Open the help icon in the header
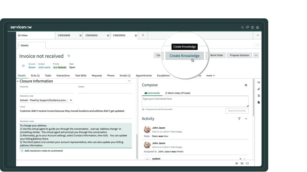This screenshot has height=172, width=307. click(x=253, y=28)
